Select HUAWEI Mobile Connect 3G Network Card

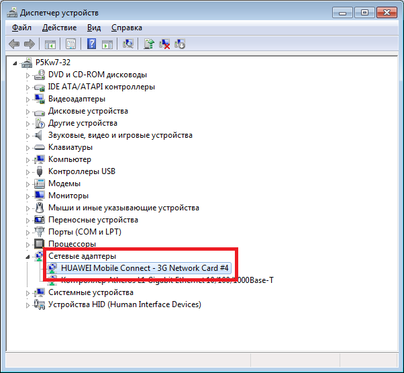click(145, 268)
